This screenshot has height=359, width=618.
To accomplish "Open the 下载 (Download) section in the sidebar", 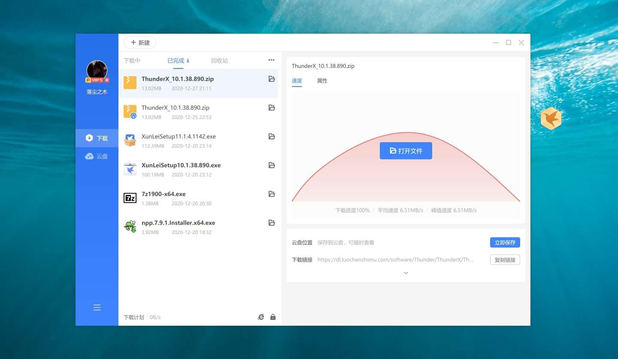I will coord(97,138).
